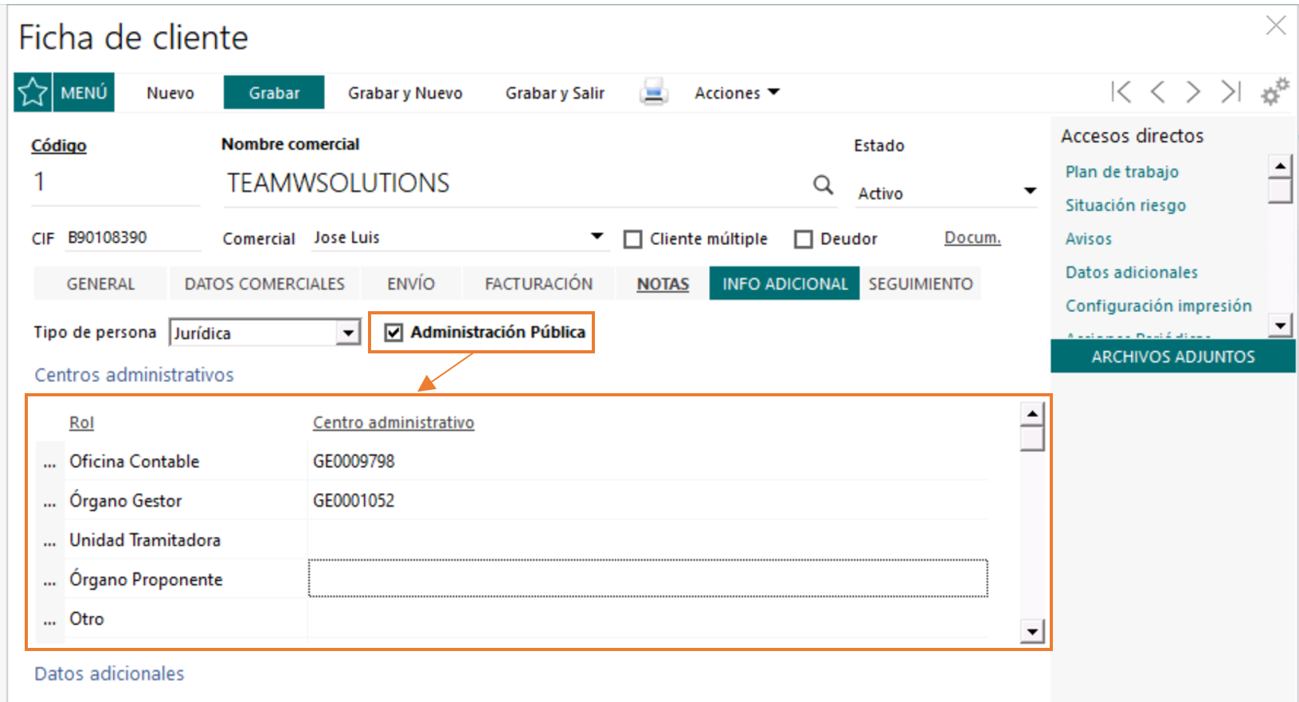Tick the Deudor checkbox
1299x702 pixels.
click(x=804, y=240)
